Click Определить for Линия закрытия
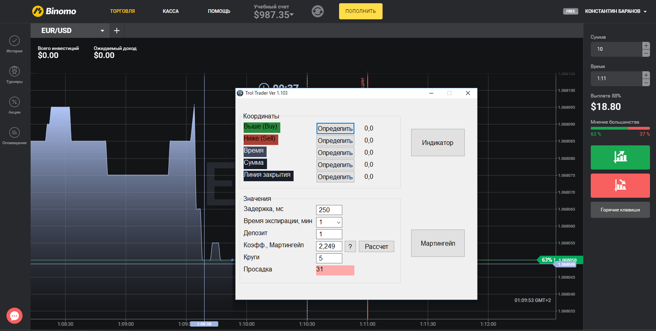This screenshot has width=656, height=331. (335, 177)
